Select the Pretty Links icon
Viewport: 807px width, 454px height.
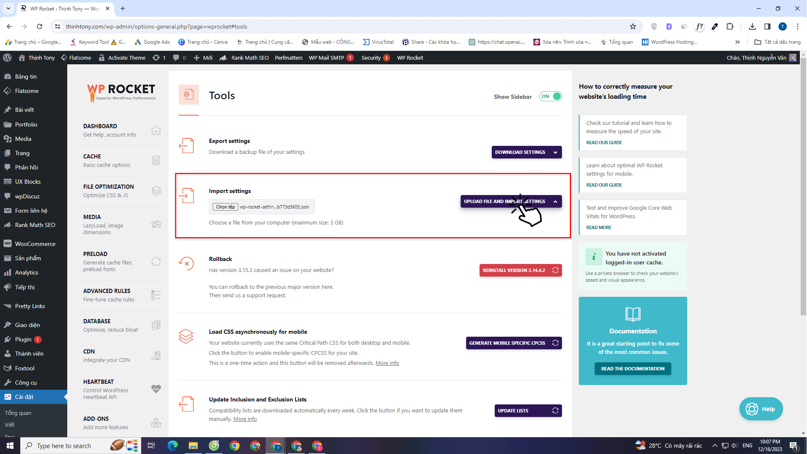[x=8, y=306]
